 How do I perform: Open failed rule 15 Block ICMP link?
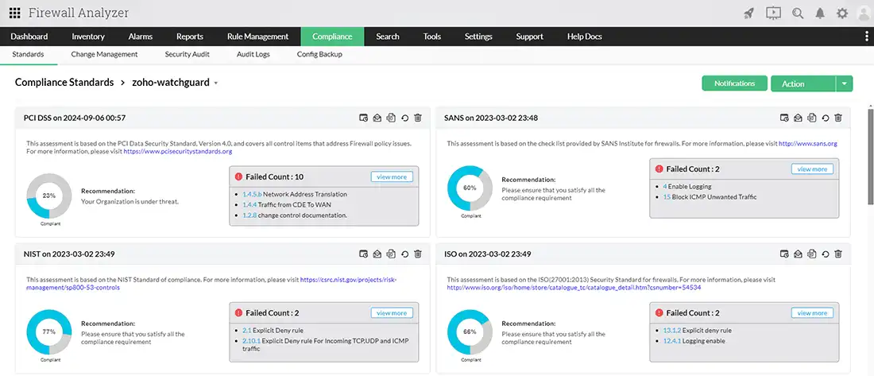pos(667,197)
